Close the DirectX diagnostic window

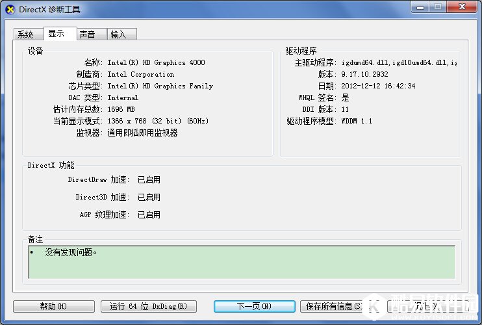click(462, 6)
